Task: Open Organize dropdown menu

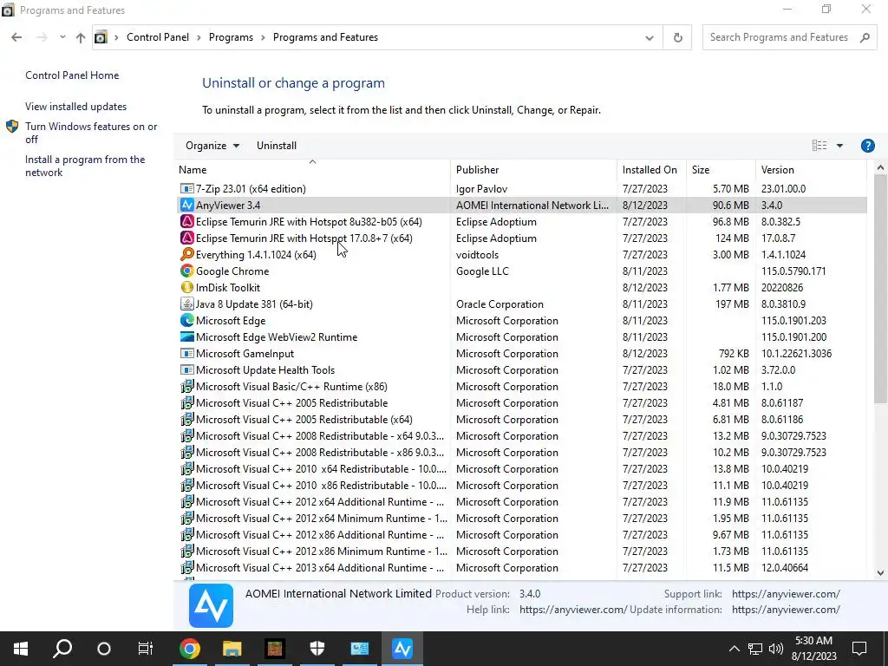Action: pyautogui.click(x=212, y=146)
